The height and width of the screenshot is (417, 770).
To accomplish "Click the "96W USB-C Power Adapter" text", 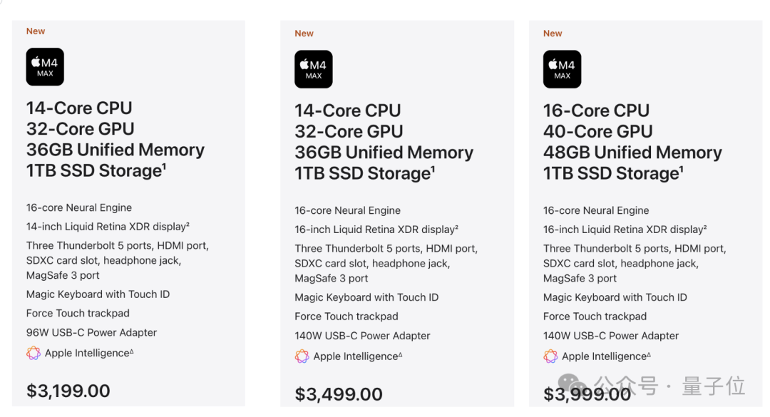I will tap(91, 332).
